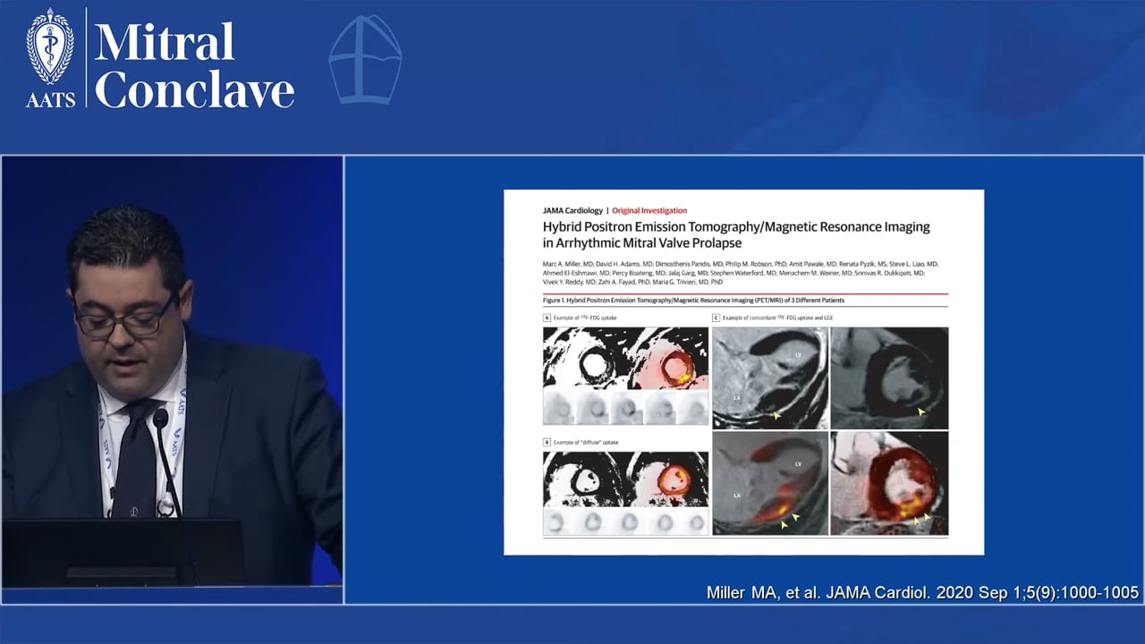The width and height of the screenshot is (1145, 644).
Task: Click the panel B label box
Action: (547, 443)
